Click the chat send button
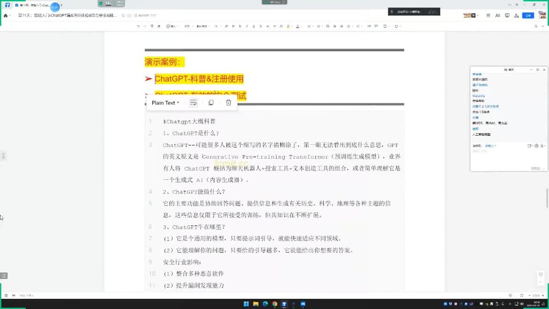549x309 pixels. coord(536,168)
